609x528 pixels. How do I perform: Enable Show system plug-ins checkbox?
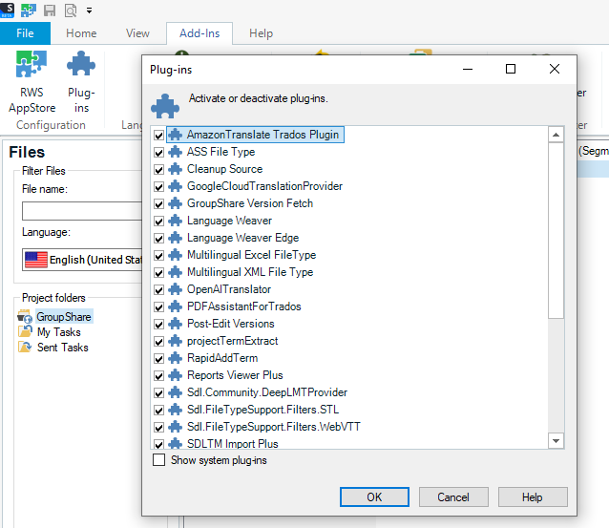[x=158, y=460]
